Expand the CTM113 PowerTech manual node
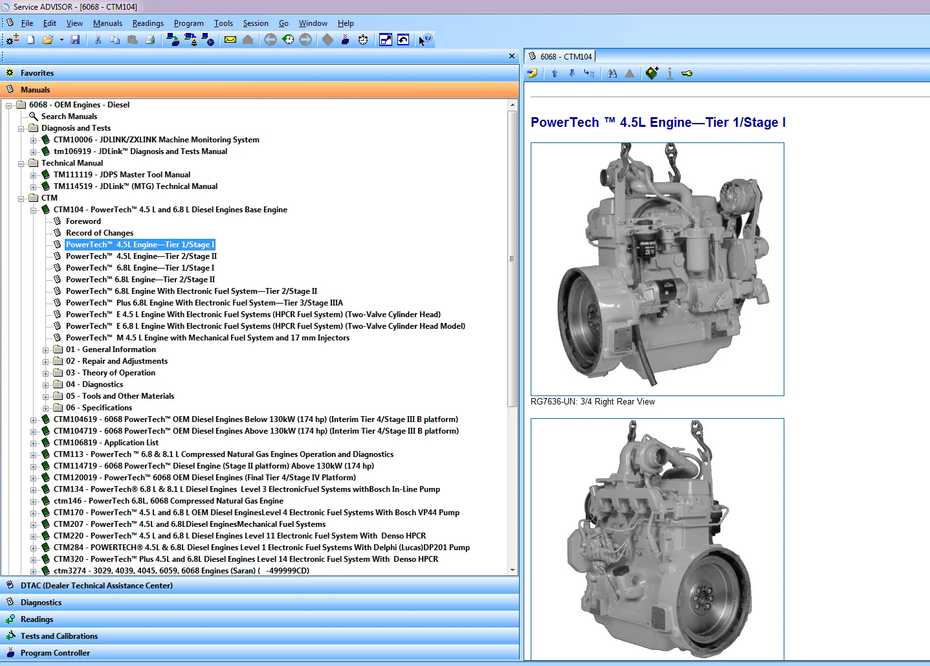The image size is (930, 666). coord(33,454)
